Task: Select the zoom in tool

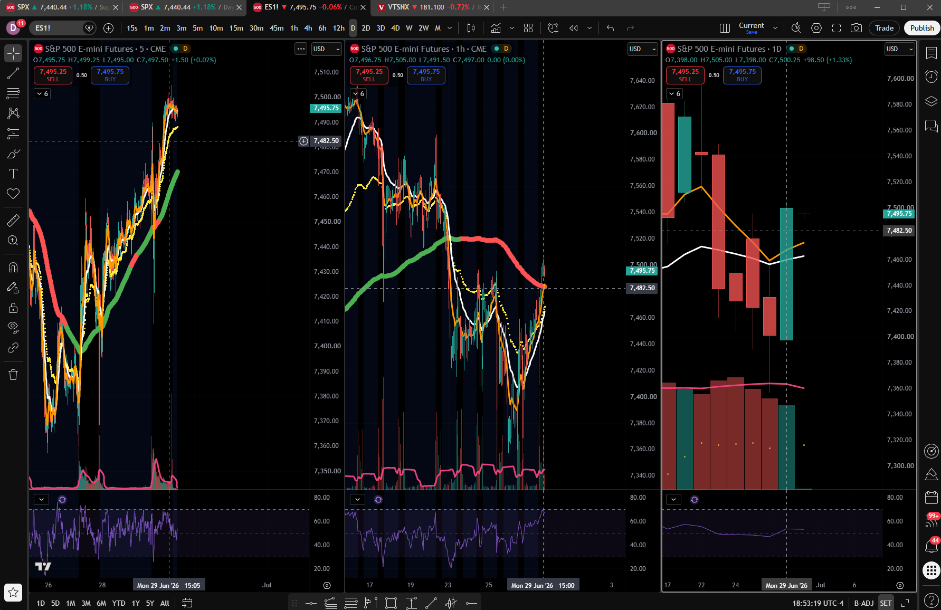Action: [x=13, y=240]
